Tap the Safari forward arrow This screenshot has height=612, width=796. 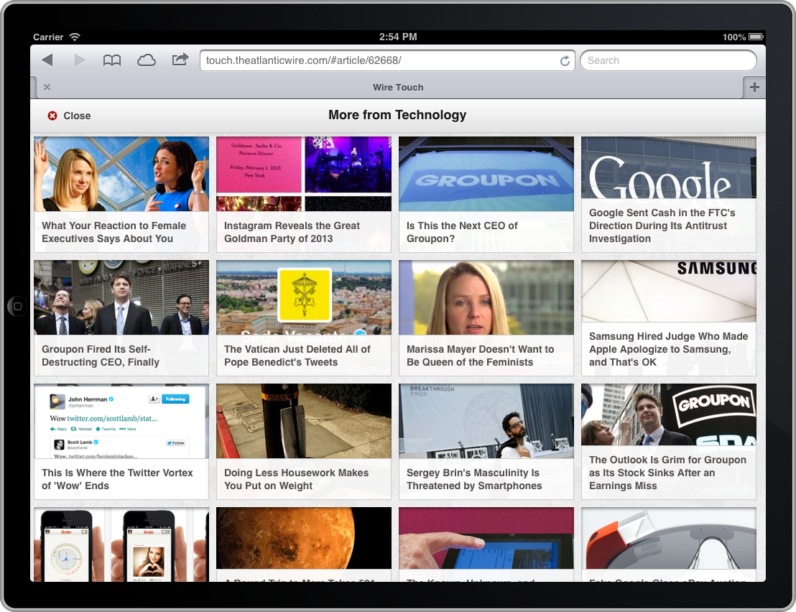coord(80,60)
